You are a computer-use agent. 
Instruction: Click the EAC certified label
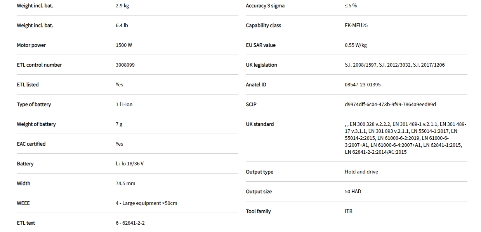click(x=31, y=144)
